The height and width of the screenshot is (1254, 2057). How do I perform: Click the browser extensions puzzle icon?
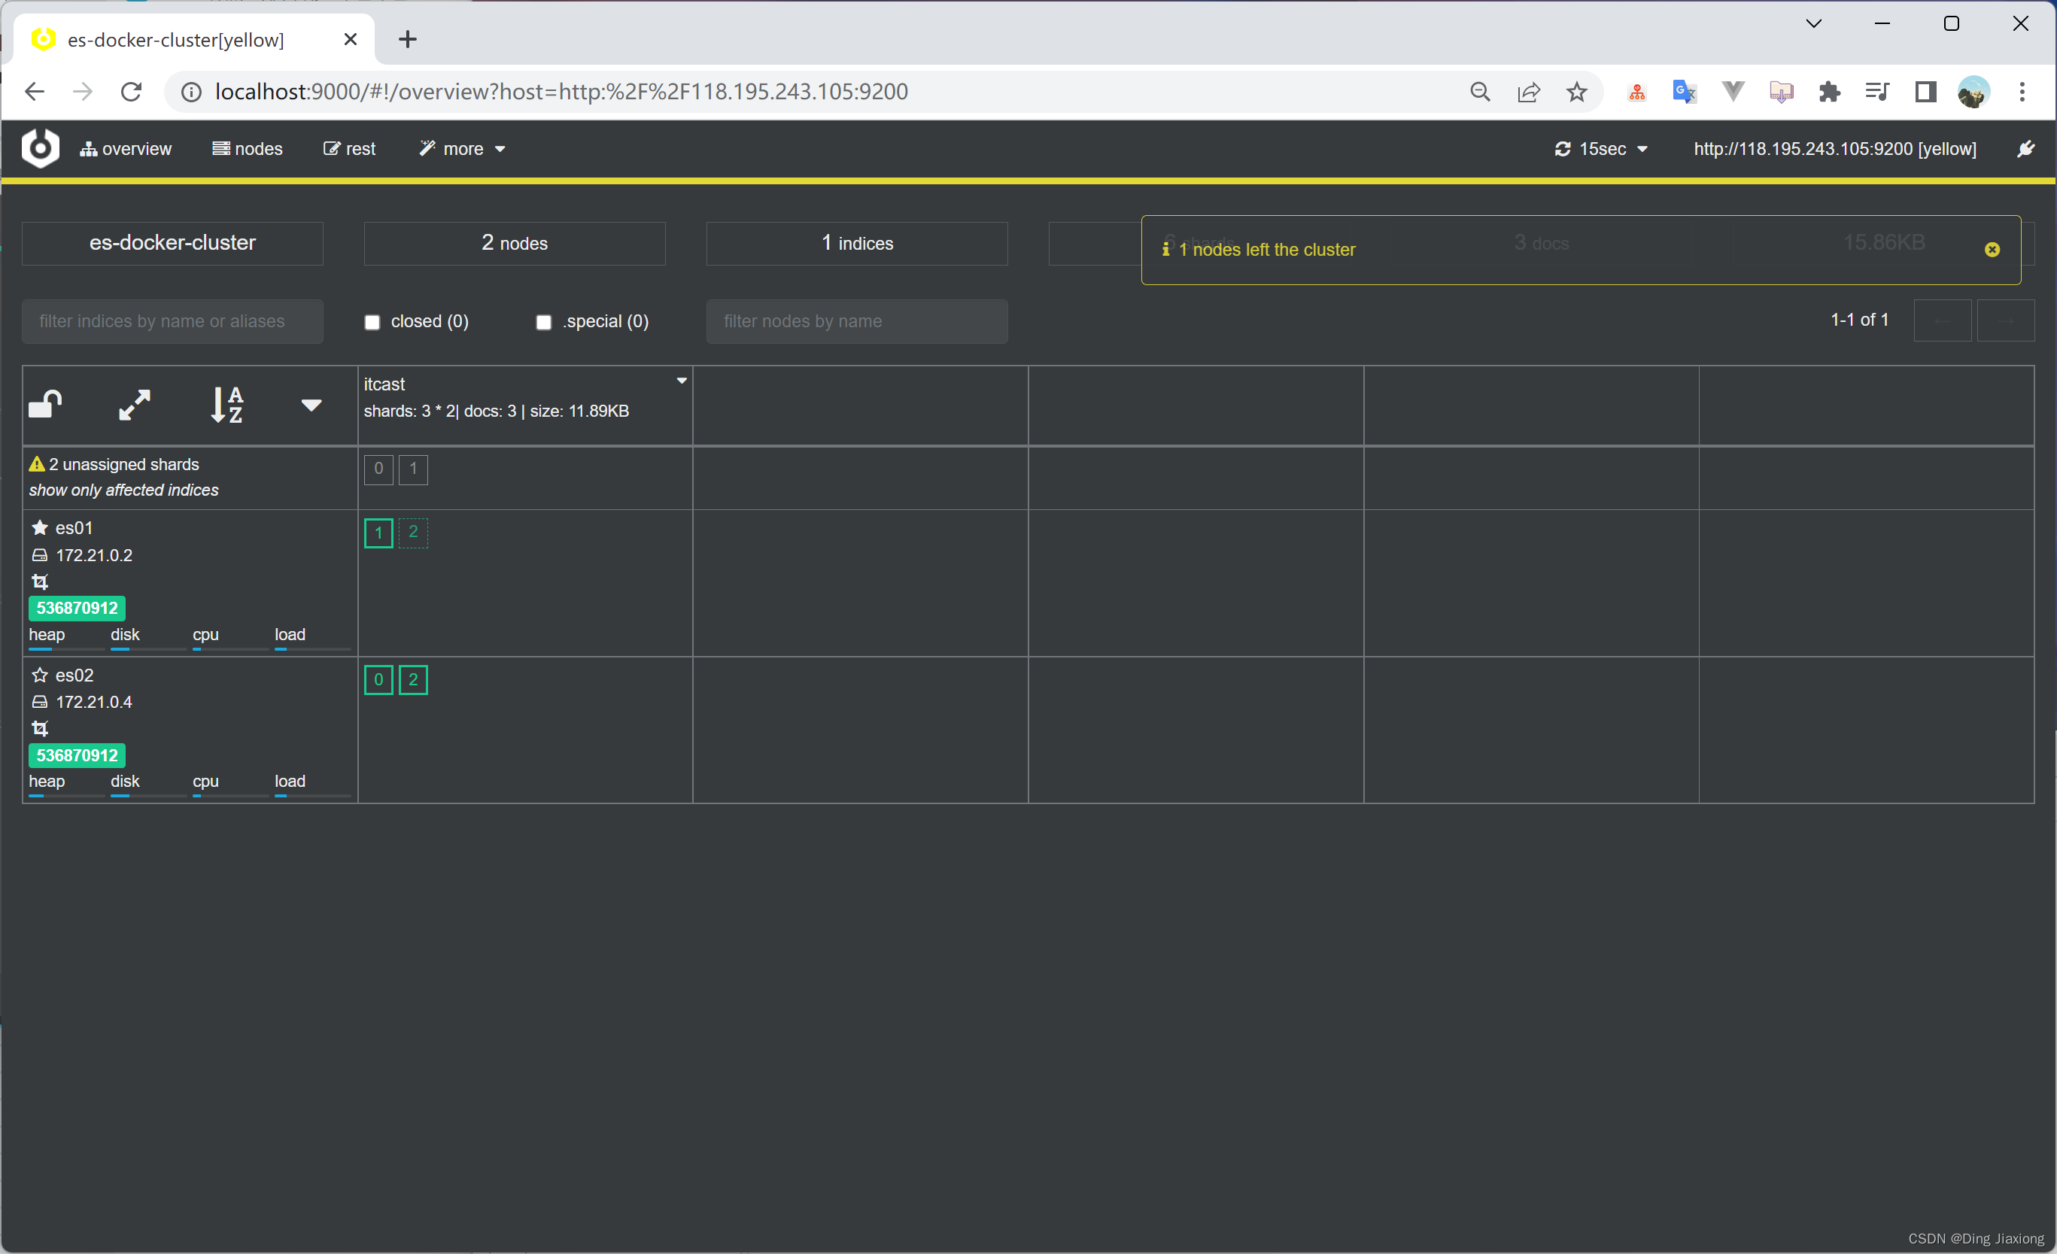coord(1829,92)
